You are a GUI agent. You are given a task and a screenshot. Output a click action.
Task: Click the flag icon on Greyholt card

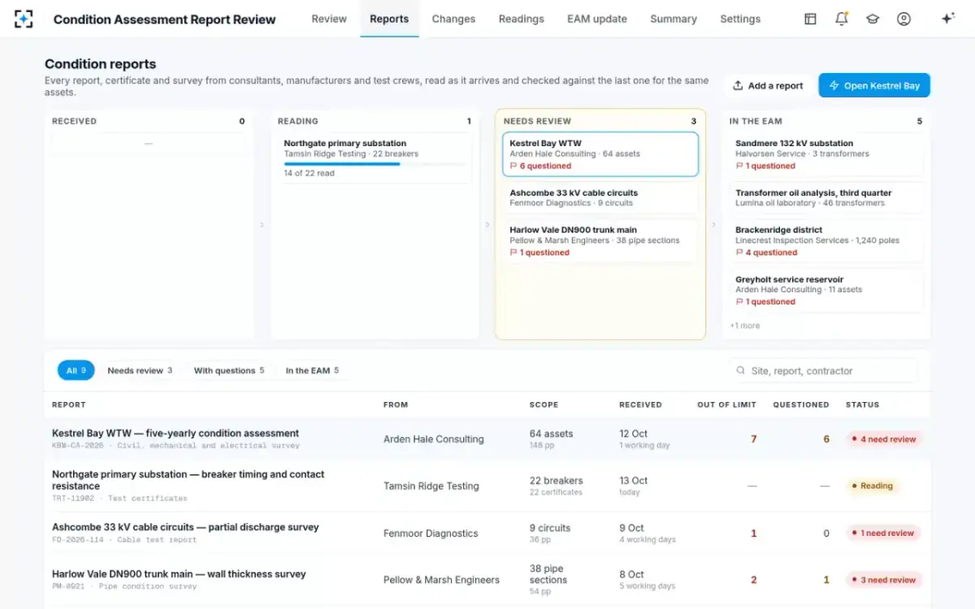point(739,301)
